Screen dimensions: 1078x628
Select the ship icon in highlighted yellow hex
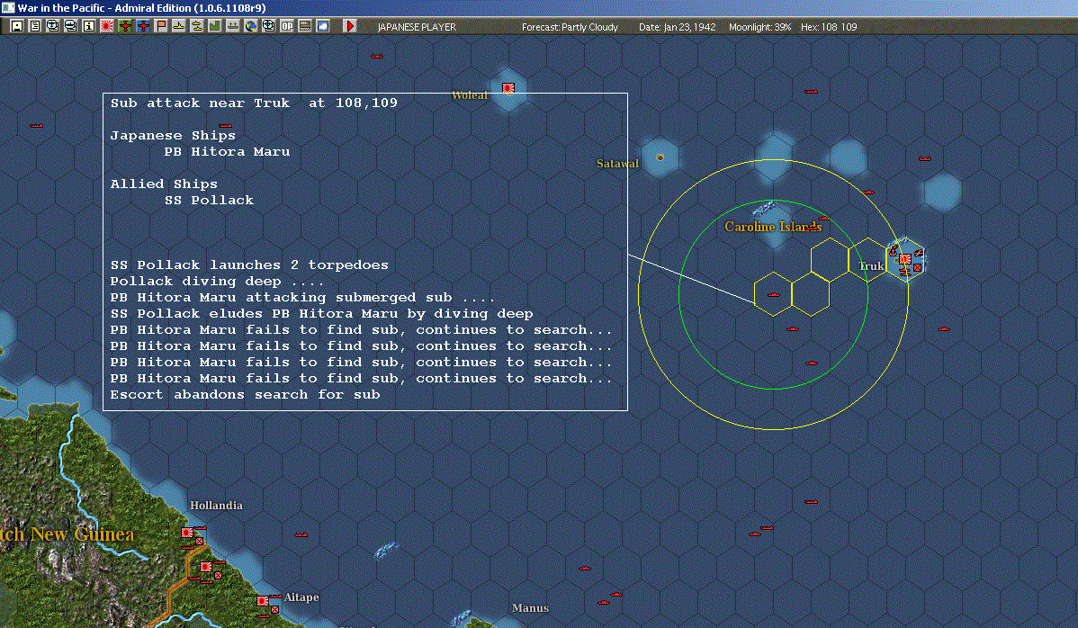(774, 295)
